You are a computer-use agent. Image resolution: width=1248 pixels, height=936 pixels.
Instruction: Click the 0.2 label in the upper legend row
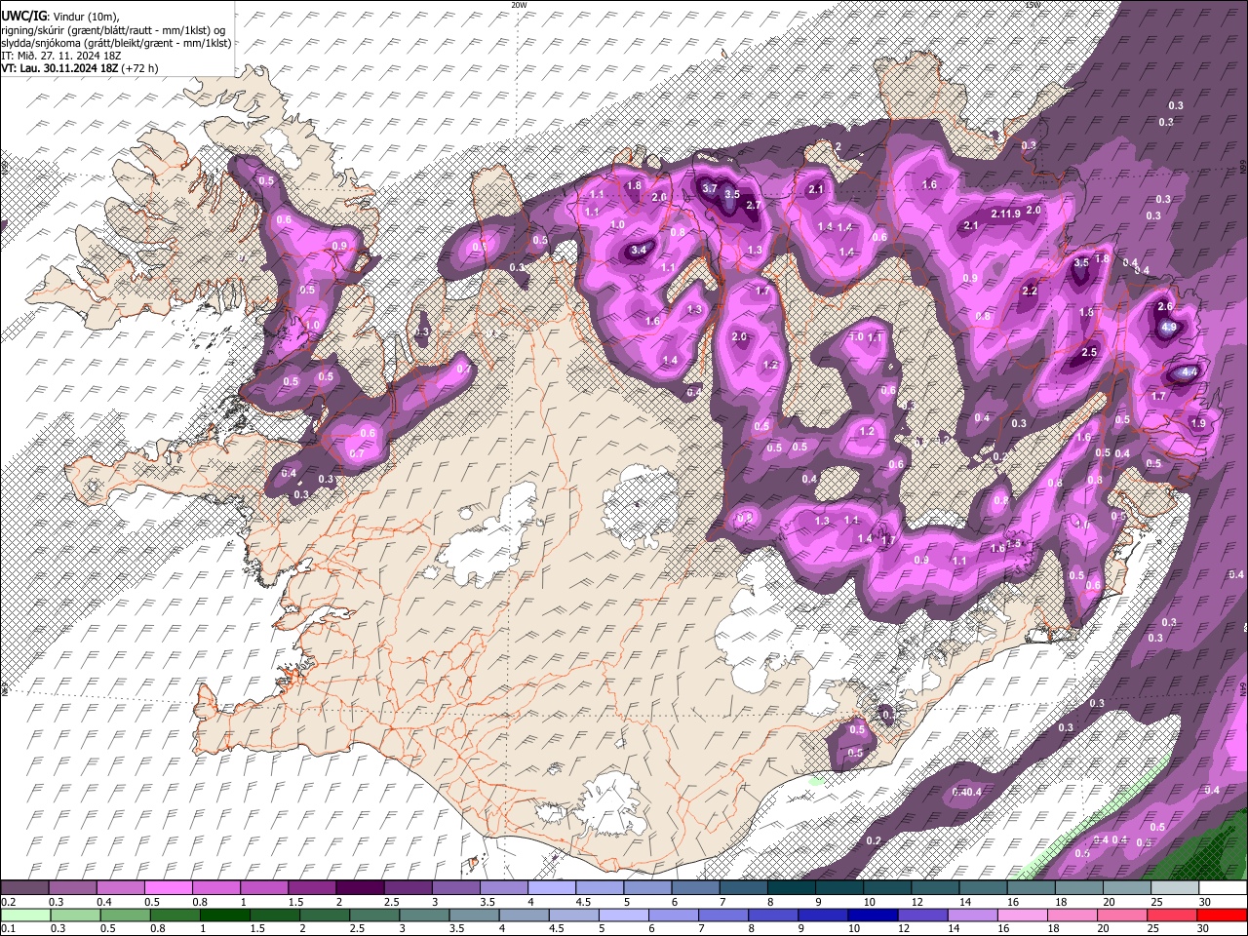click(x=8, y=902)
